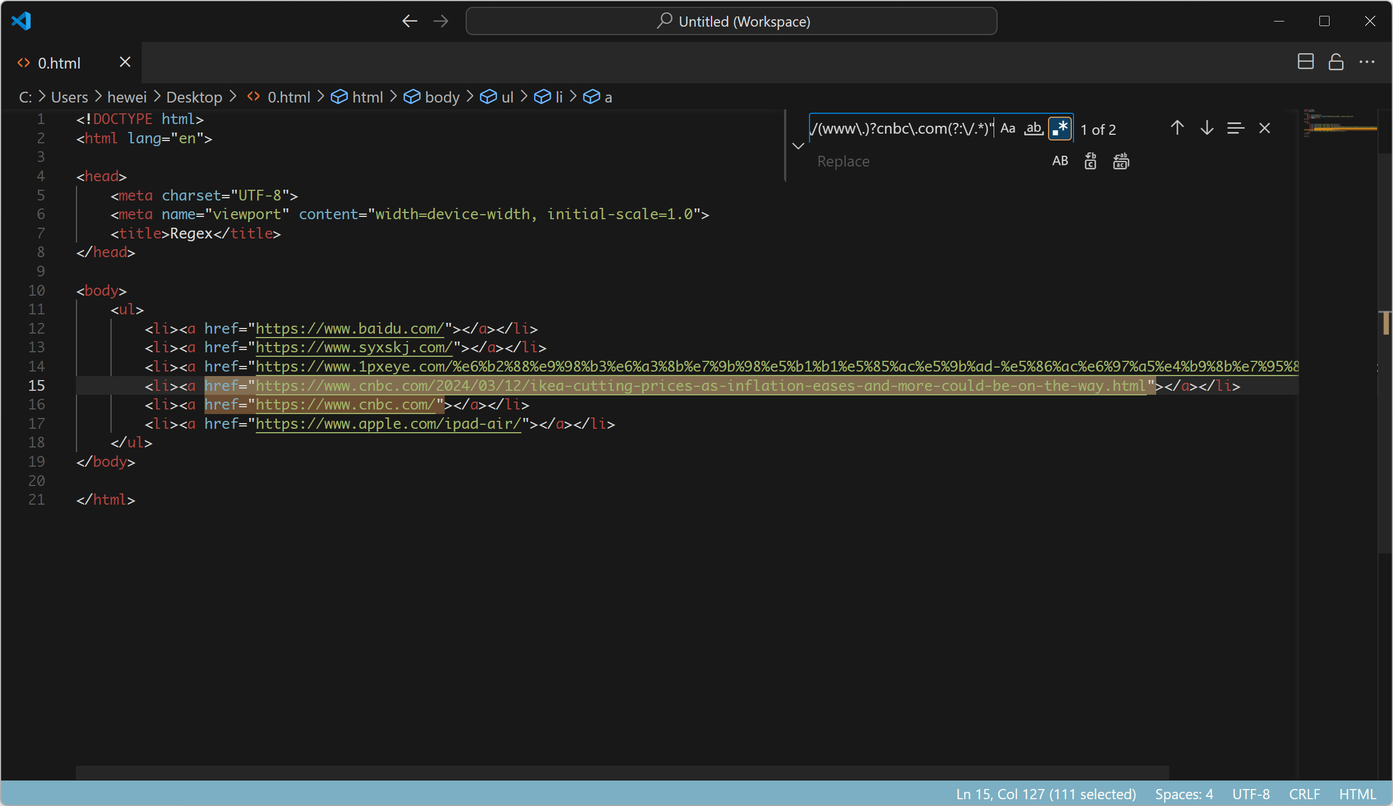Toggle Preserve Case AB option
This screenshot has height=806, width=1393.
(1060, 161)
